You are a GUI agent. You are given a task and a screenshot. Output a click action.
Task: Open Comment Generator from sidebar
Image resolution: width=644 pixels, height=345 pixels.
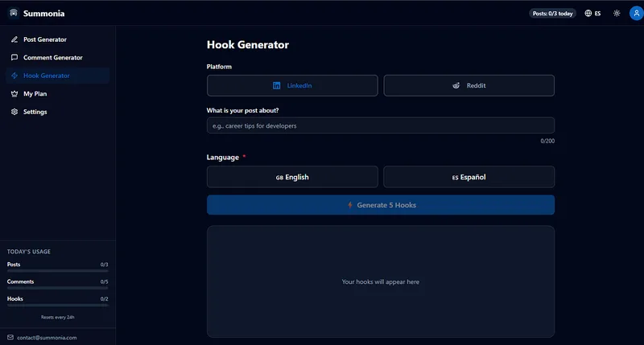(x=57, y=57)
